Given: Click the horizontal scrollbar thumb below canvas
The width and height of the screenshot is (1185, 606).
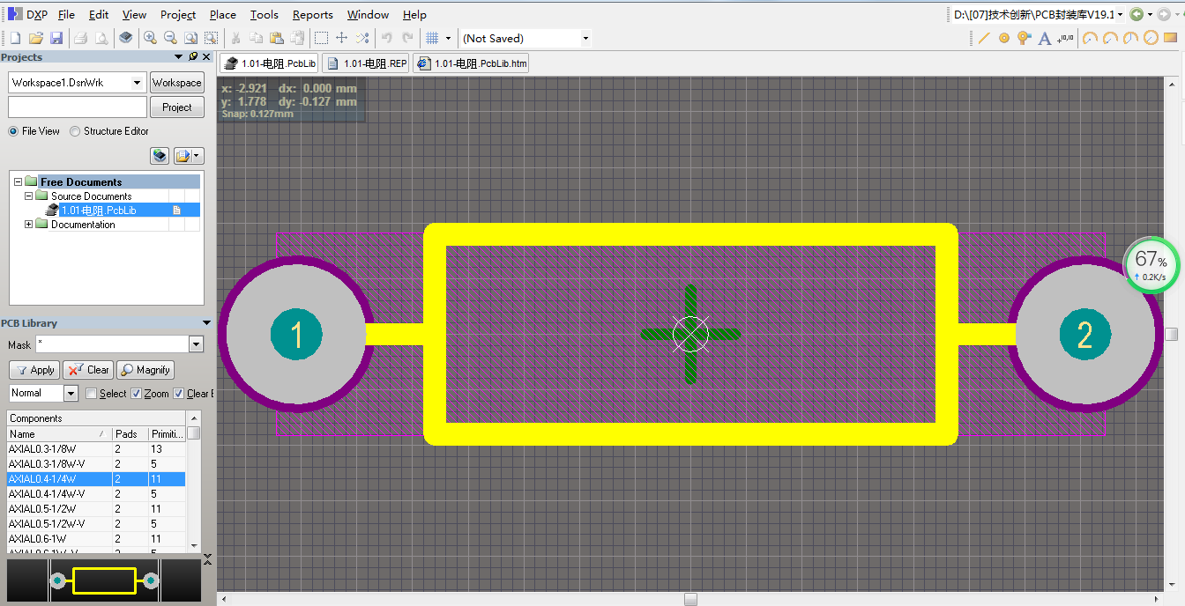Looking at the screenshot, I should [x=690, y=599].
